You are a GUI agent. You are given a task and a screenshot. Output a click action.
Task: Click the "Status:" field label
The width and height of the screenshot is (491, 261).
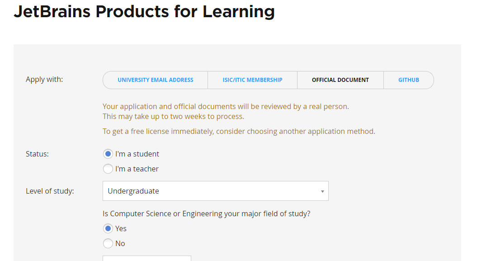[37, 154]
